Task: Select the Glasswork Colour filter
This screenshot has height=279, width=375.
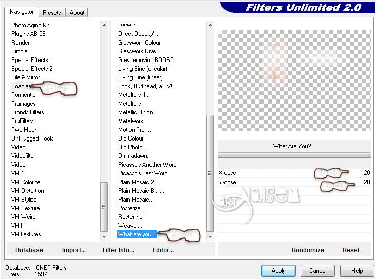Action: (x=139, y=43)
